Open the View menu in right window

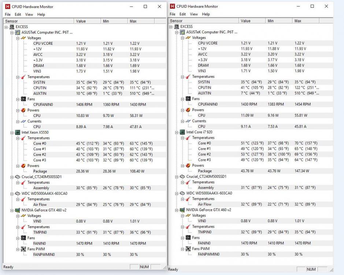tap(194, 14)
